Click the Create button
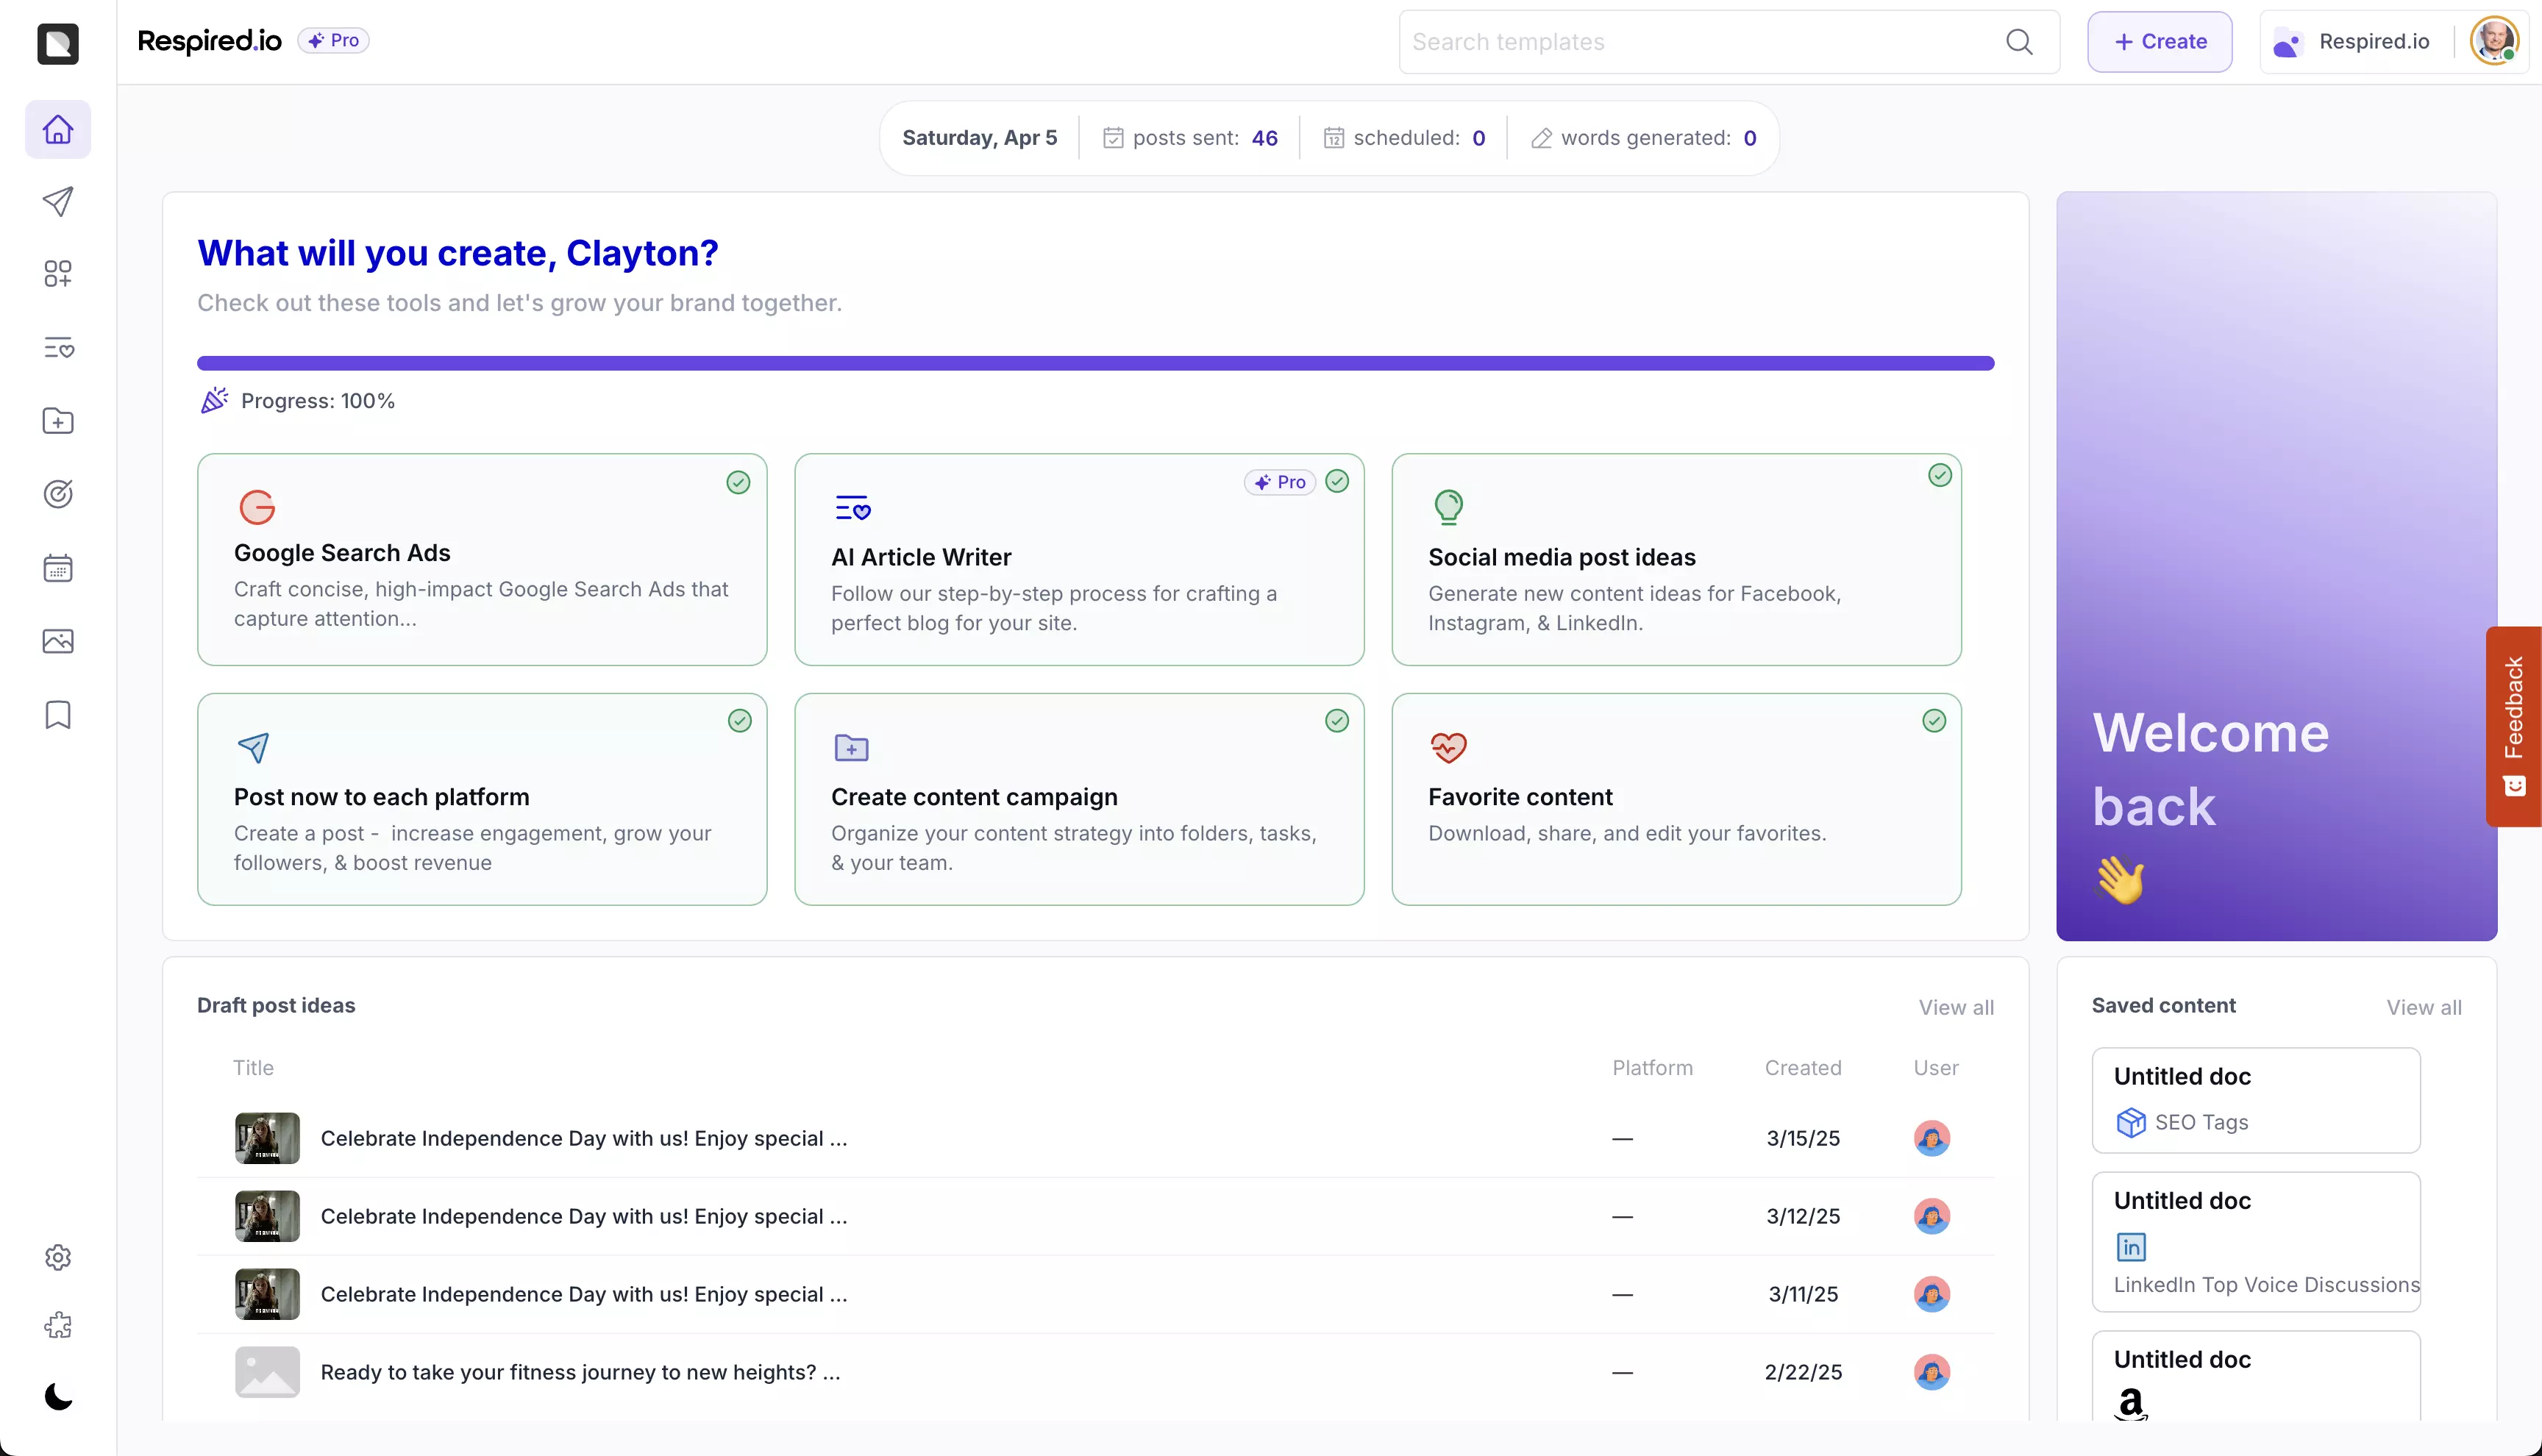This screenshot has width=2542, height=1456. (2159, 42)
